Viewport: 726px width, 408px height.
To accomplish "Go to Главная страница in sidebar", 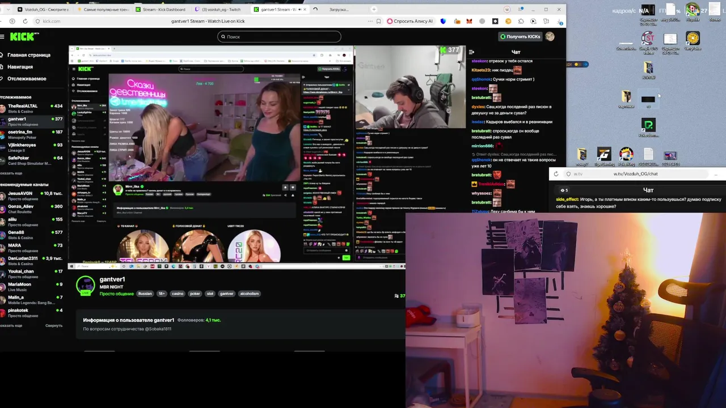I will [x=26, y=55].
